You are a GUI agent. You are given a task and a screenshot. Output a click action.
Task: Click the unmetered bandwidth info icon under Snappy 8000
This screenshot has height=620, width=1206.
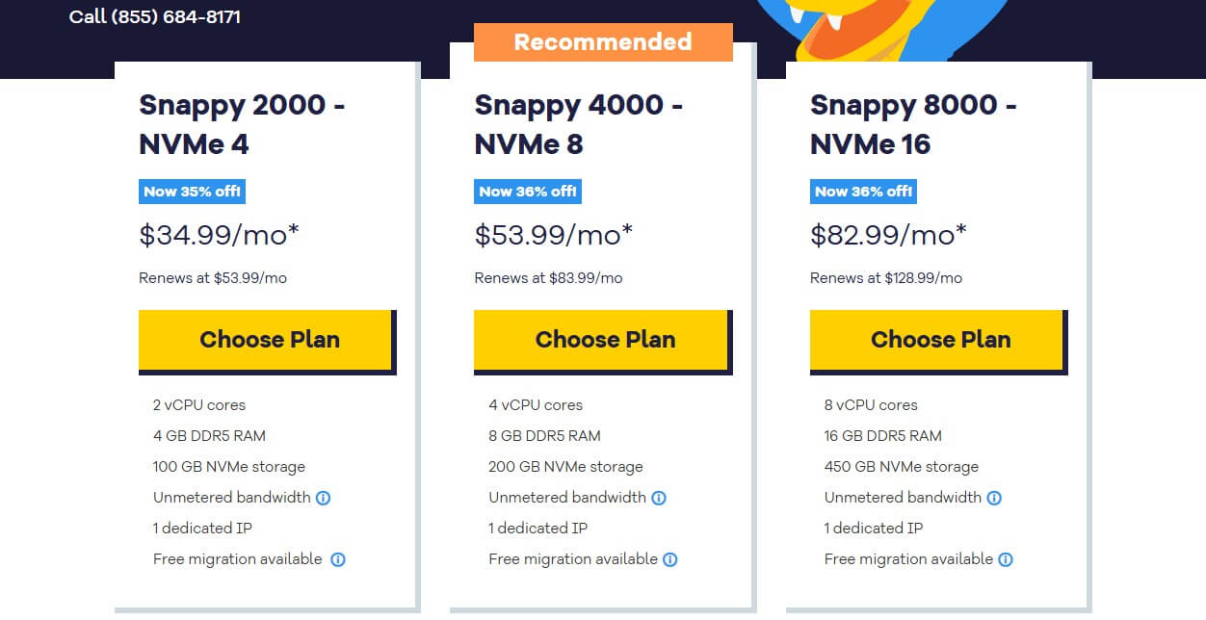995,498
